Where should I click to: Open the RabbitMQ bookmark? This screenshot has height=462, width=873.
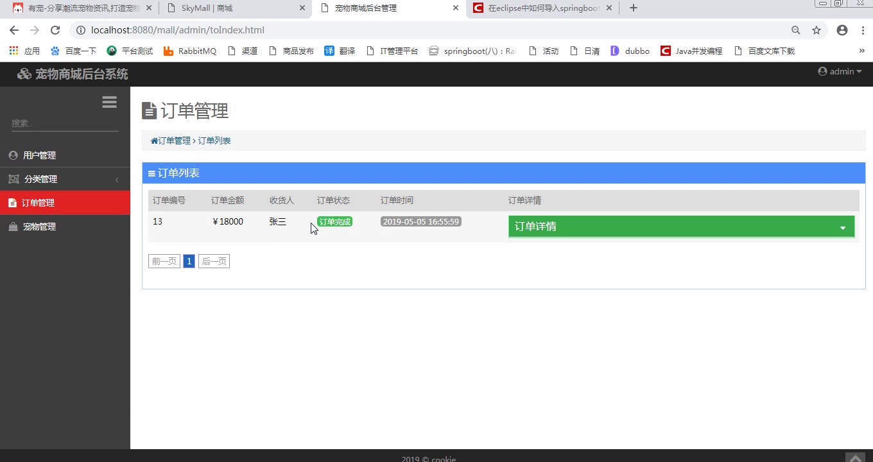pyautogui.click(x=190, y=51)
